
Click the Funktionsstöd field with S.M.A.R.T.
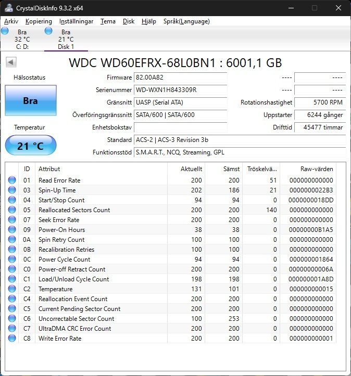(x=240, y=152)
